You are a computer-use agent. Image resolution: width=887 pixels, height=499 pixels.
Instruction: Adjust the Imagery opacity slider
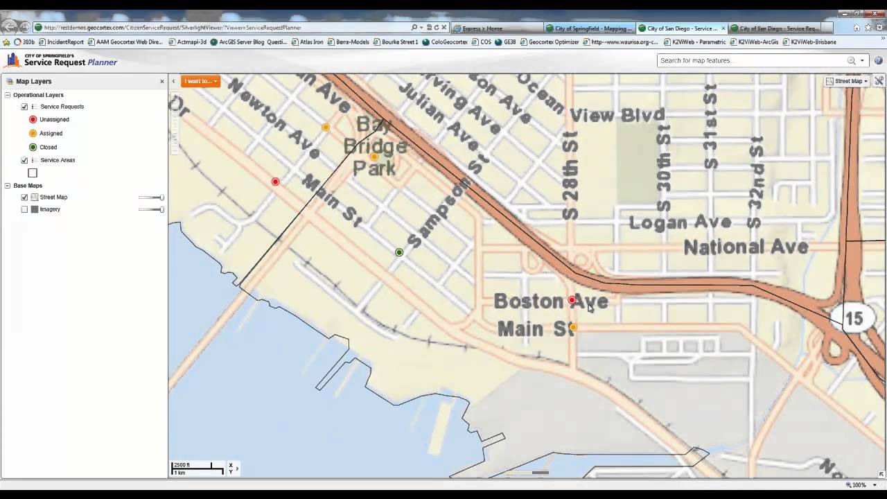tap(151, 209)
